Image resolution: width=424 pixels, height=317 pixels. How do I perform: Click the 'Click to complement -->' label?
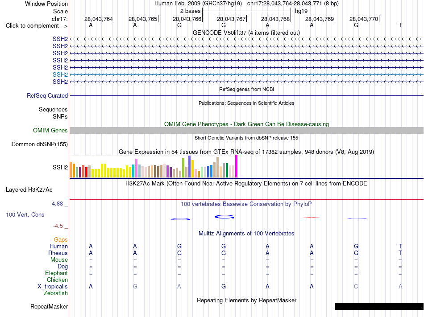[37, 26]
